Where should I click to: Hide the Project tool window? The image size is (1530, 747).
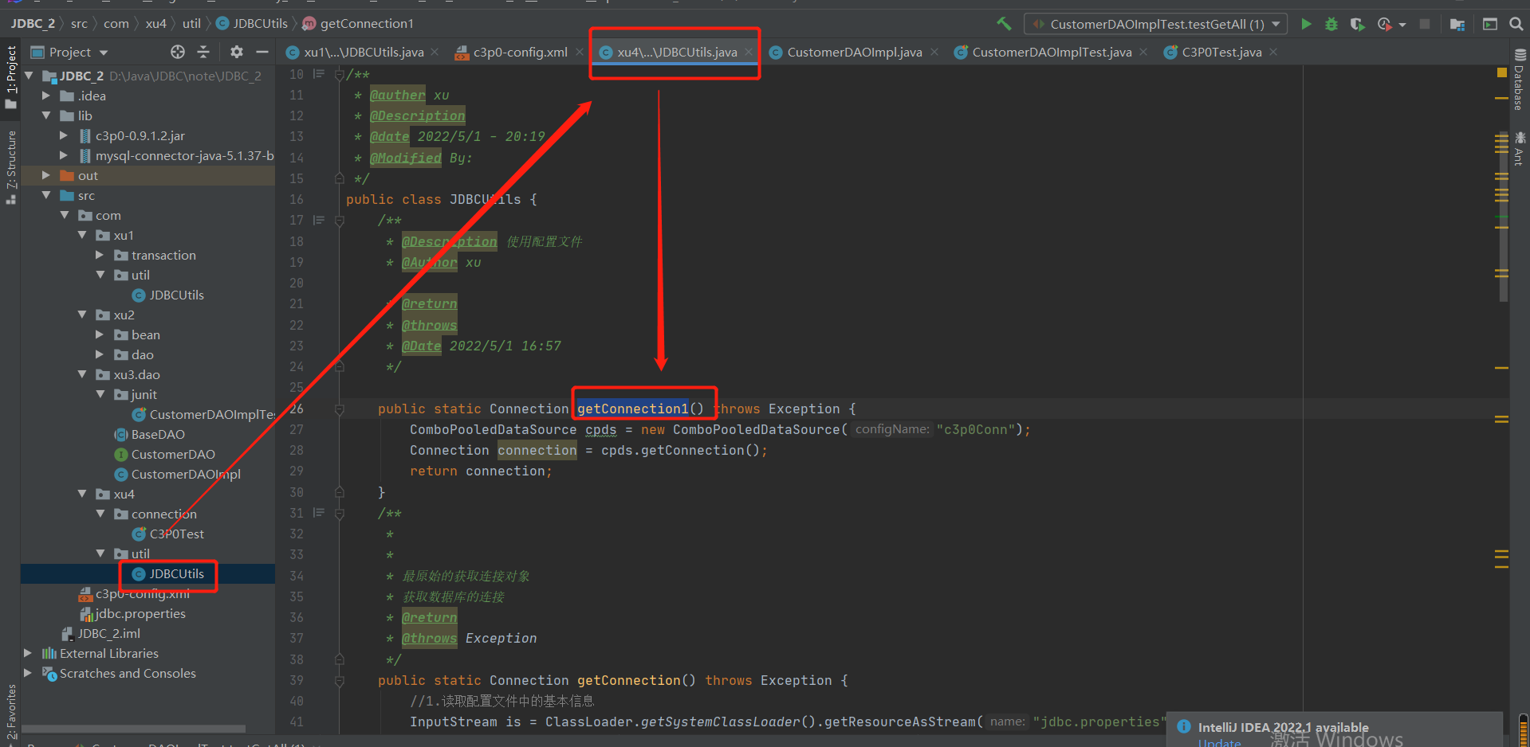262,52
